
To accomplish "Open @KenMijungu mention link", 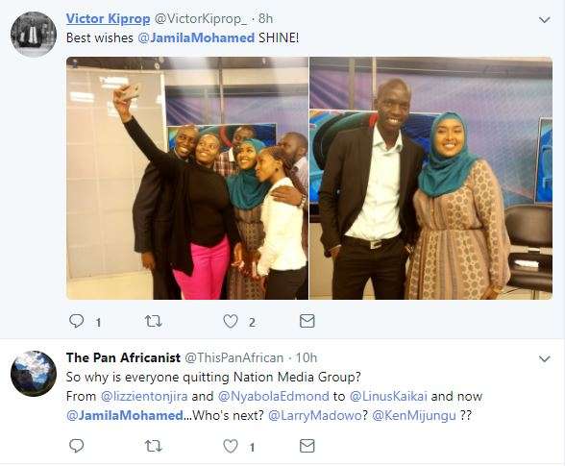I will 414,415.
